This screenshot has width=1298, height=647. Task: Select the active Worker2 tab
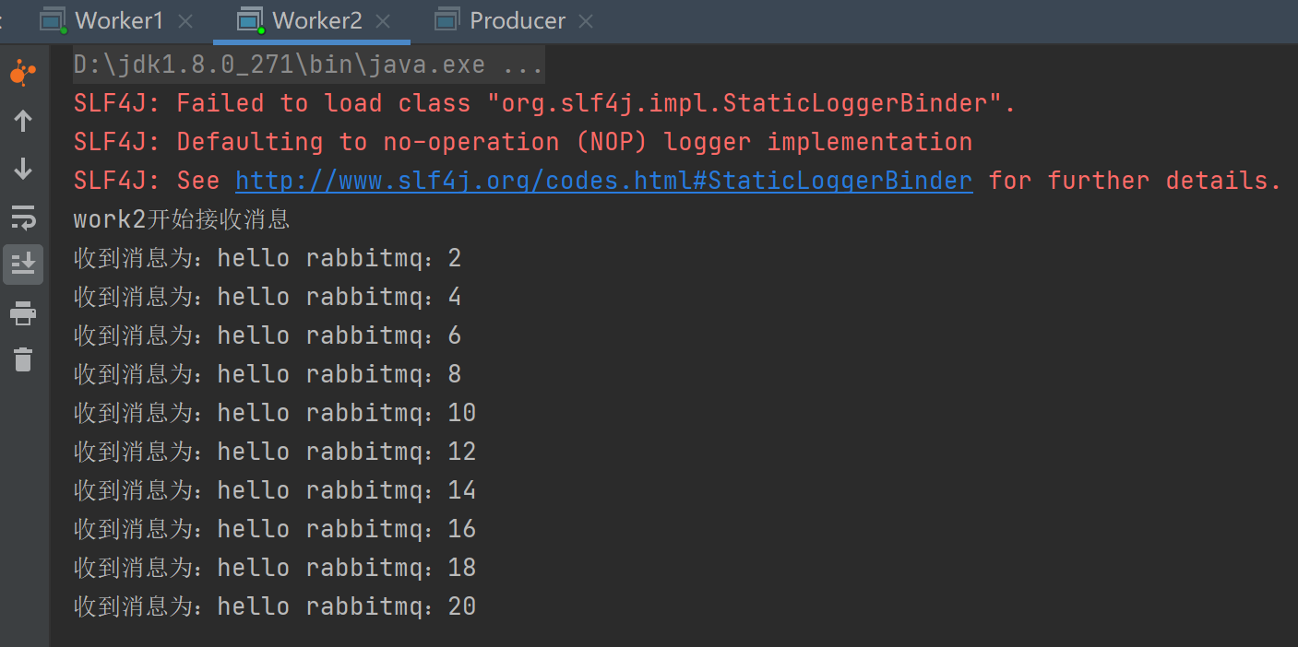pyautogui.click(x=317, y=20)
